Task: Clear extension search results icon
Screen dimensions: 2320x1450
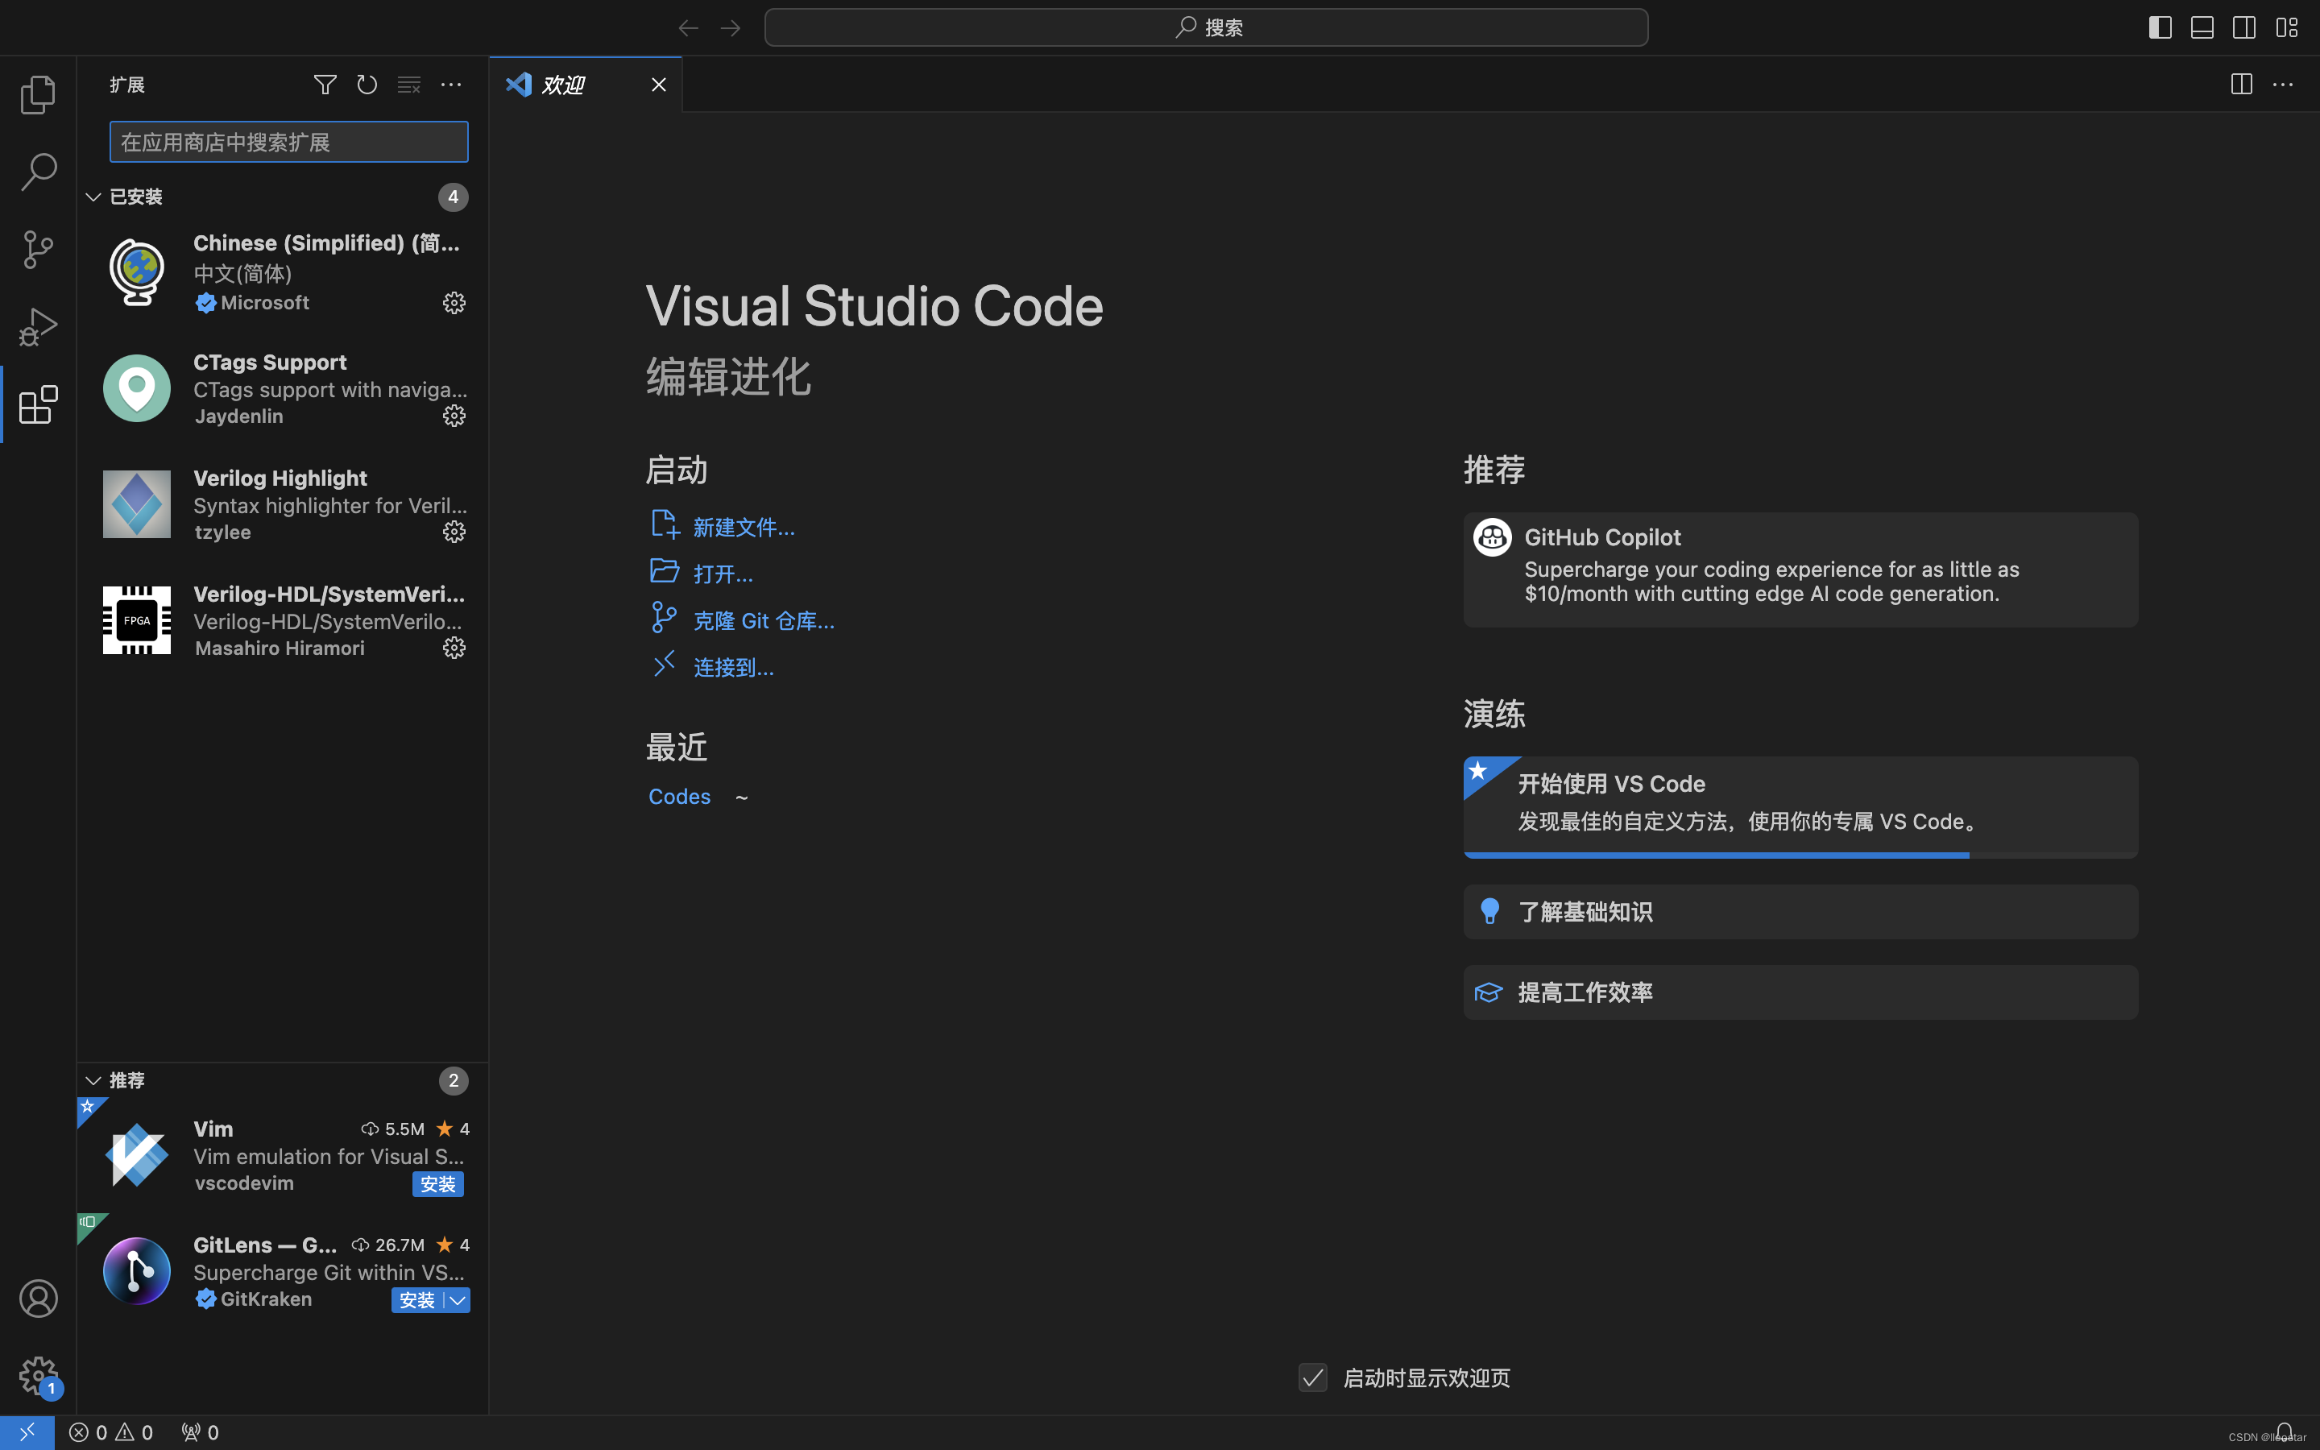Action: pos(409,85)
